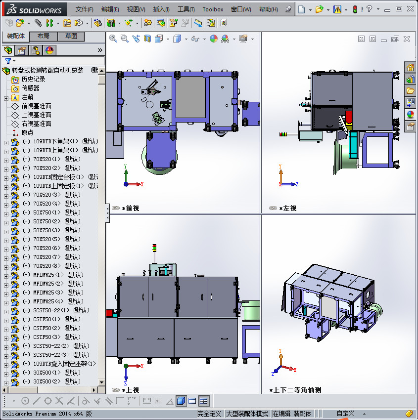Click the Zoom to Area icon
The height and width of the screenshot is (420, 418).
point(124,39)
